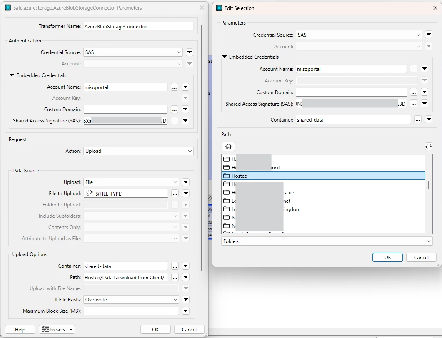This screenshot has height=338, width=442.
Task: Open arrow menu next to If File Exists
Action: click(186, 299)
